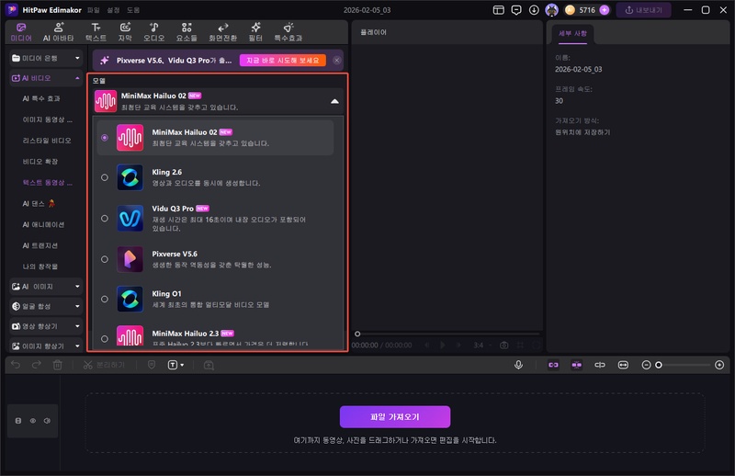
Task: Open the AI 아바타 tab
Action: pyautogui.click(x=58, y=32)
